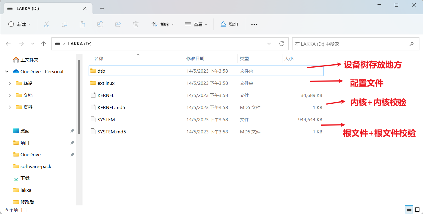The width and height of the screenshot is (423, 214).
Task: Click the Delete trash icon
Action: coord(136,24)
